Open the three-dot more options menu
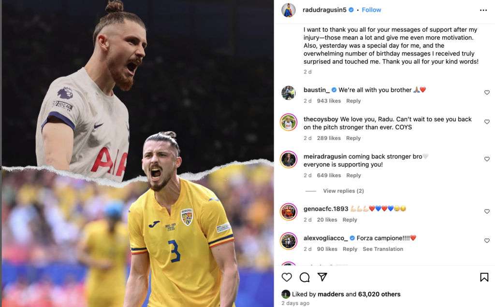The width and height of the screenshot is (495, 307). coord(483,10)
